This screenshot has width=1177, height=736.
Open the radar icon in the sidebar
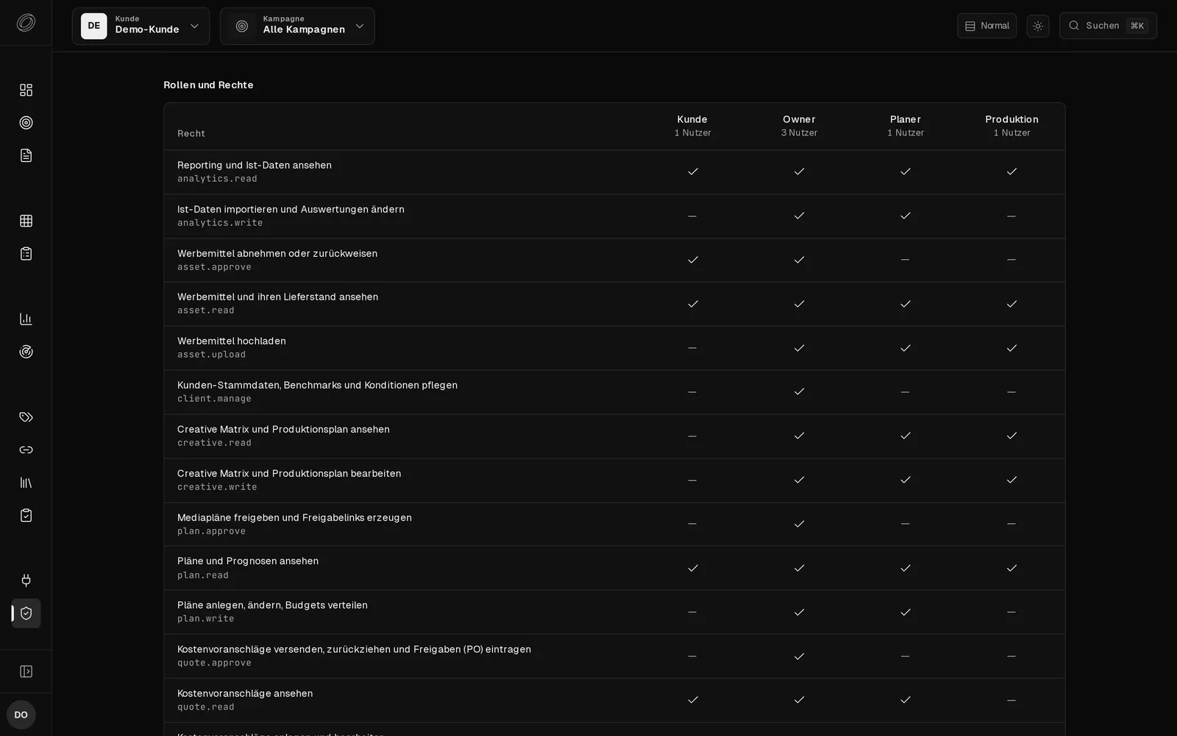click(x=26, y=352)
